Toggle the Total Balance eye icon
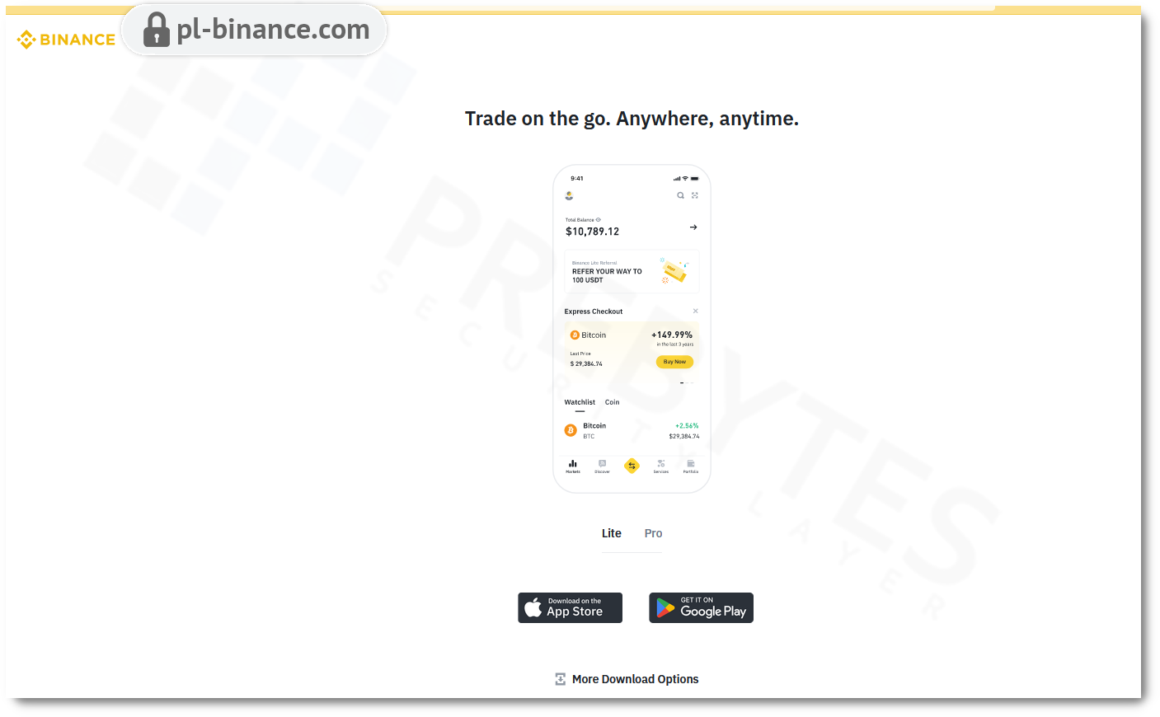The height and width of the screenshot is (717, 1160). [x=599, y=220]
